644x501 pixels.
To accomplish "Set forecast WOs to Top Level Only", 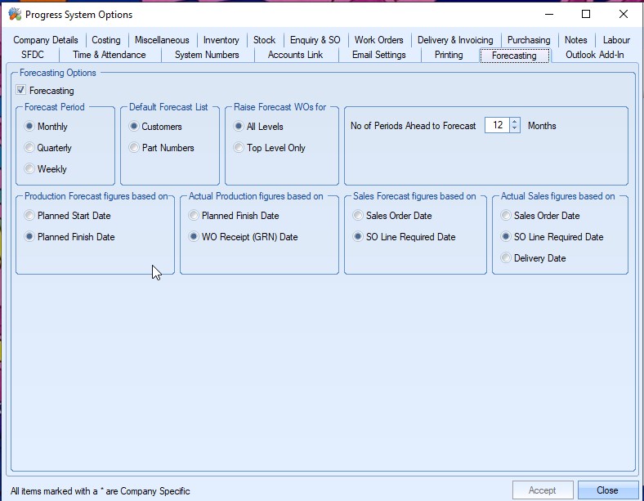I will (239, 148).
